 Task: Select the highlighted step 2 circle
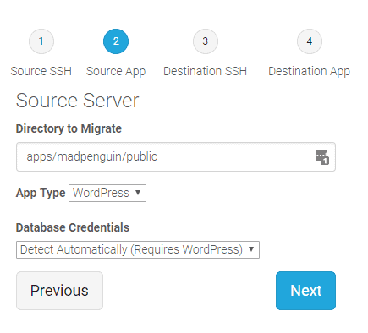116,41
